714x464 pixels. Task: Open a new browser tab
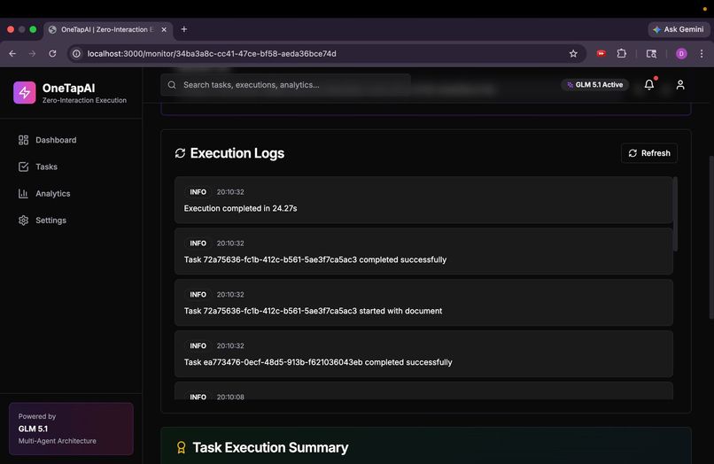[x=184, y=29]
